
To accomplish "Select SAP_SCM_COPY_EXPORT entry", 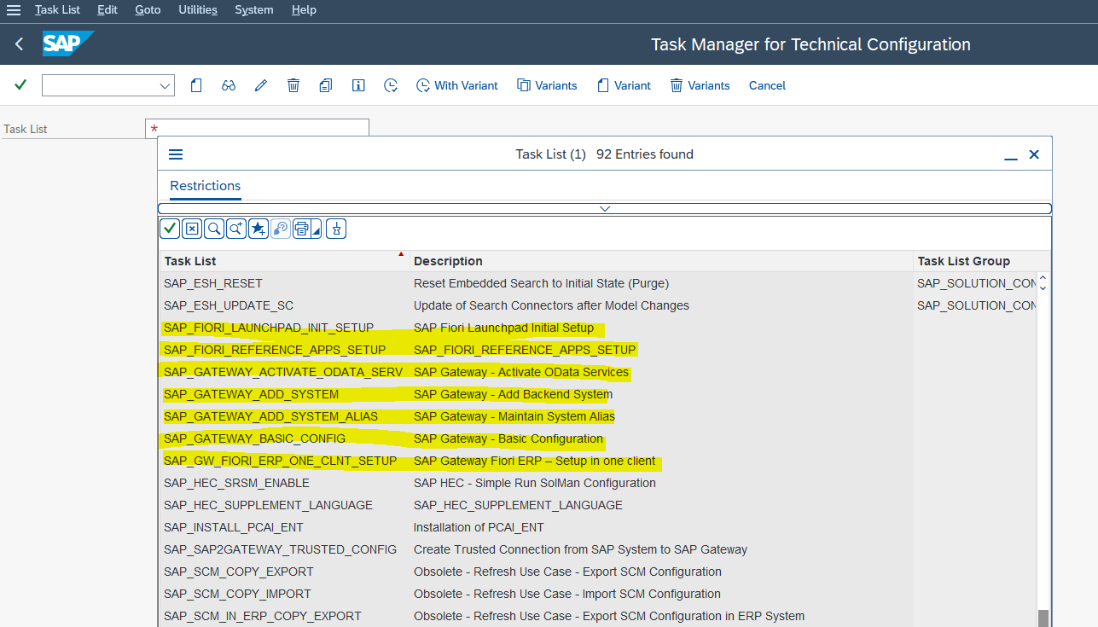I will coord(238,572).
